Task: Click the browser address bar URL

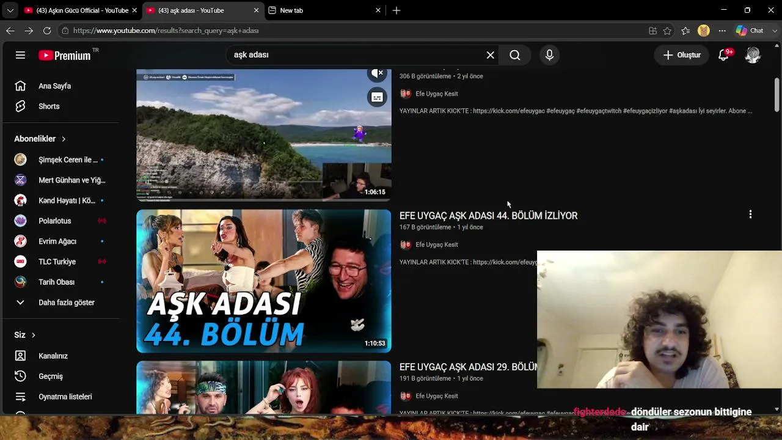Action: pyautogui.click(x=166, y=31)
